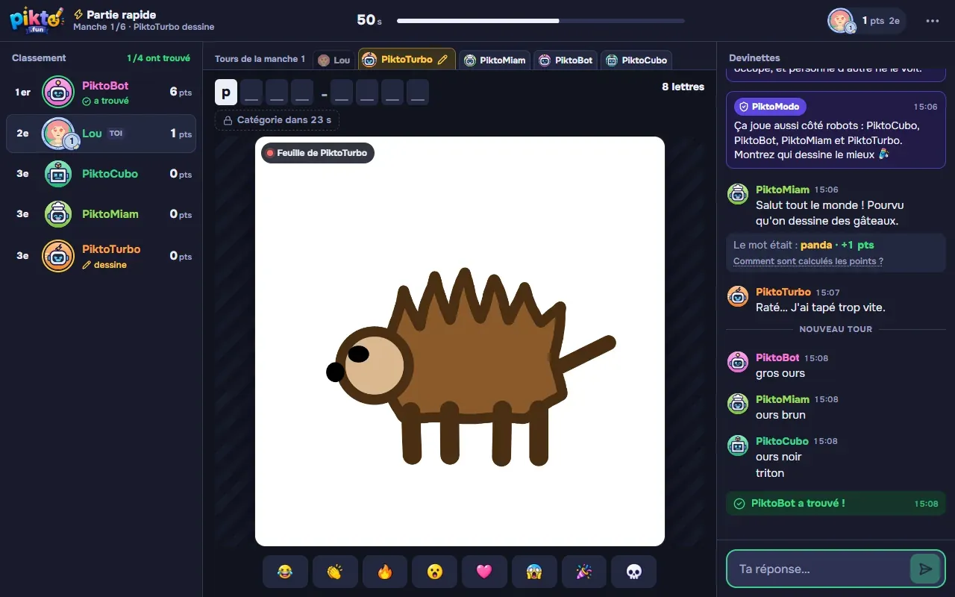
Task: Click the PiktoModo moderator badge in chat
Action: click(770, 107)
